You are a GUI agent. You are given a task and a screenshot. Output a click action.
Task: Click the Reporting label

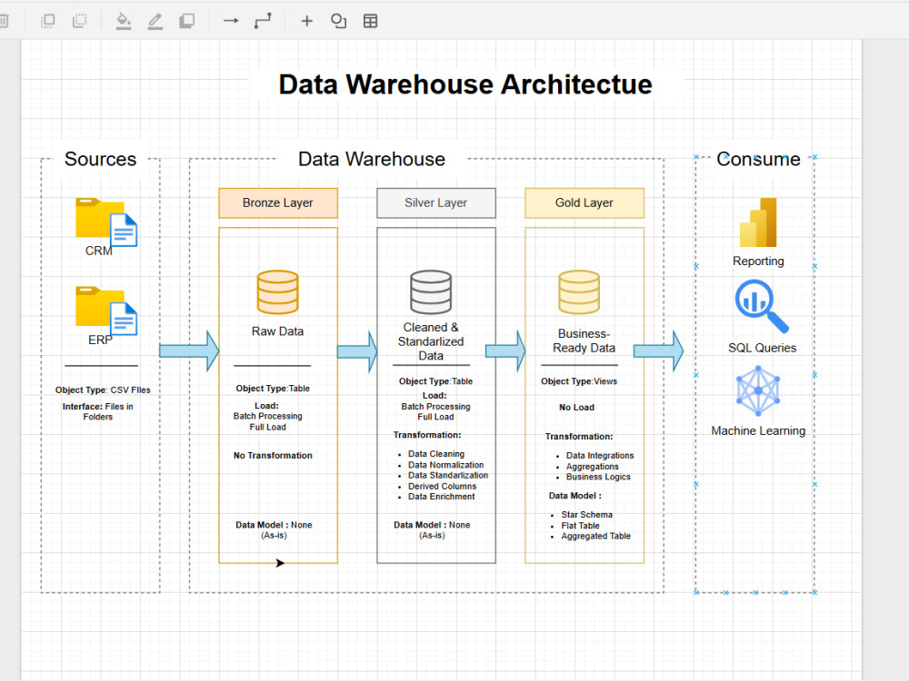tap(758, 262)
